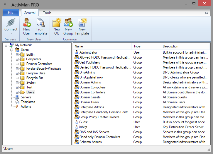Sort by the Description column header

pos(185,46)
